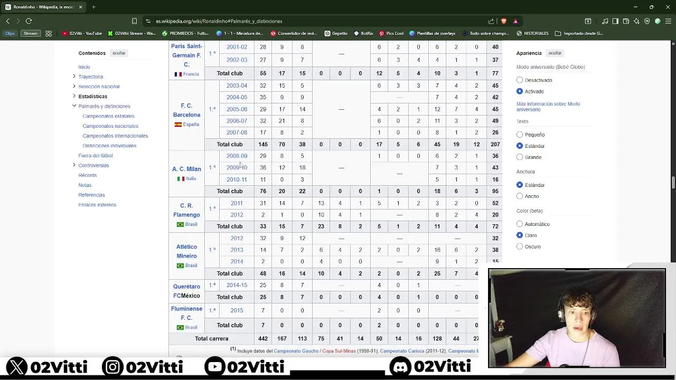Open the Brave VPN shield icon
This screenshot has height=380, width=676.
pos(647,21)
